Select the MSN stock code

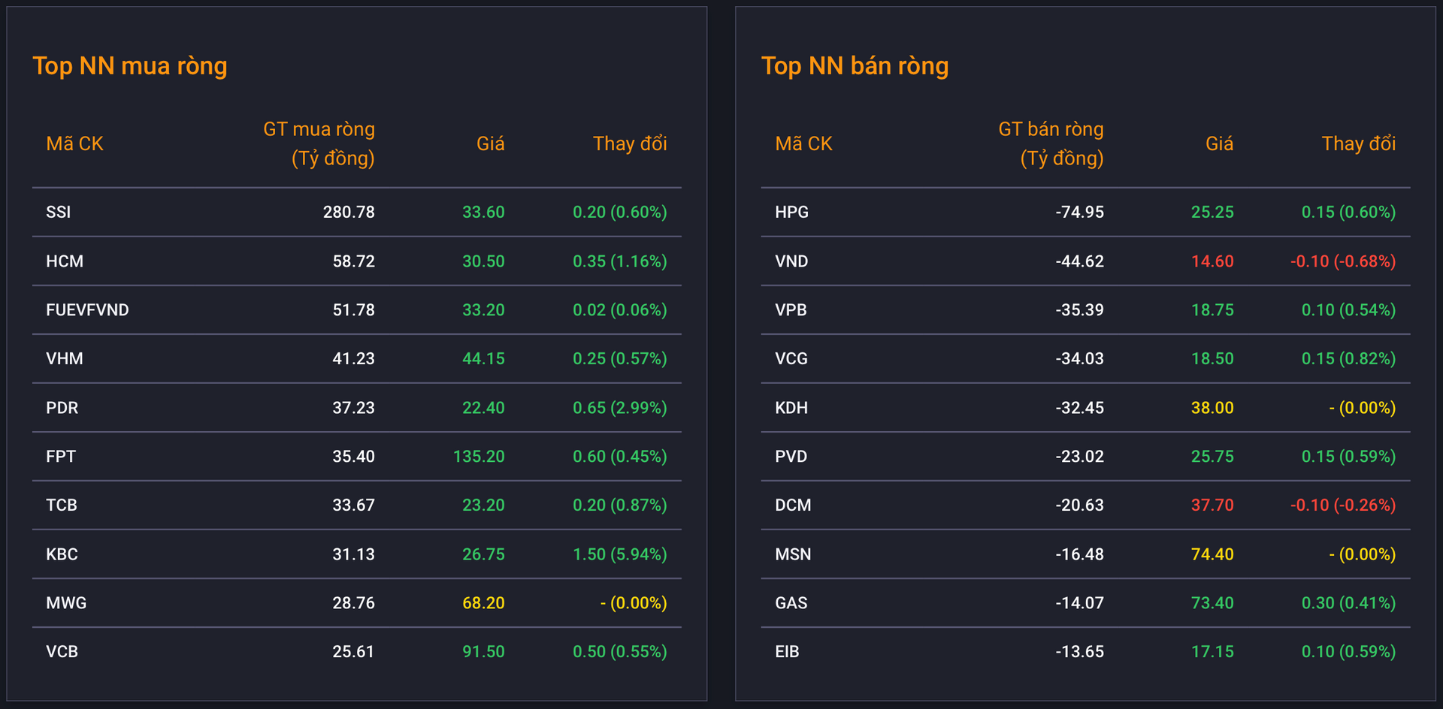click(x=794, y=554)
